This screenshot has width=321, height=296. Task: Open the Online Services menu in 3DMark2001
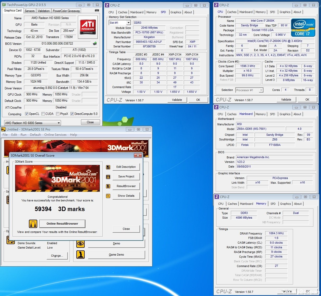coord(55,135)
